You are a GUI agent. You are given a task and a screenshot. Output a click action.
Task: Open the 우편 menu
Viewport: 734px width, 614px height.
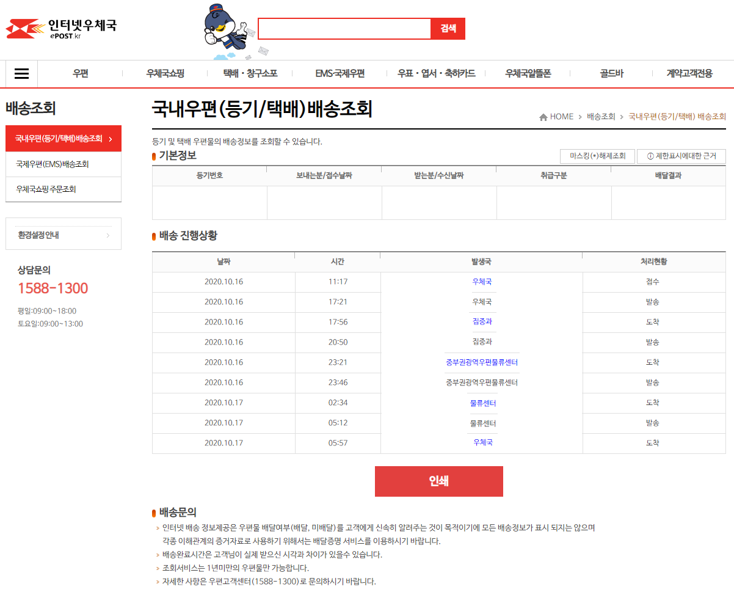click(x=81, y=74)
